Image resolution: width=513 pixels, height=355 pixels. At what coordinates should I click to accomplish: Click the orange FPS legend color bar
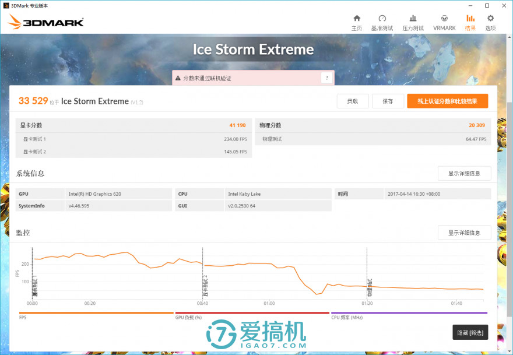(x=96, y=313)
